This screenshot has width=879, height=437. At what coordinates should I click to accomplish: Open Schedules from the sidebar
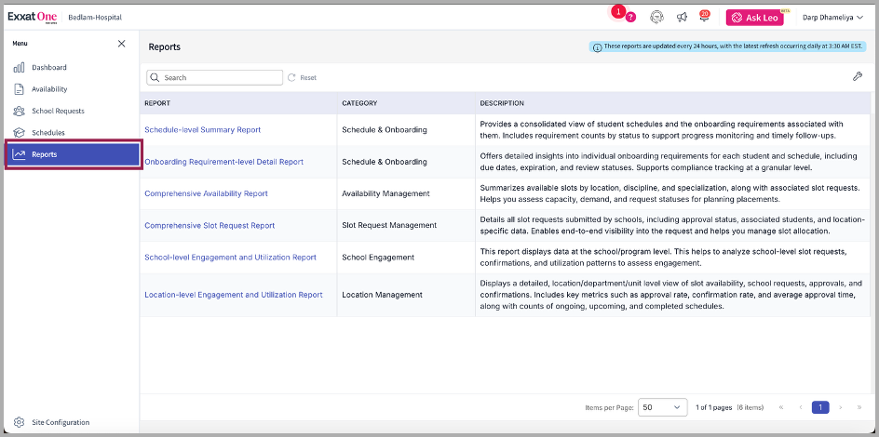coord(48,133)
